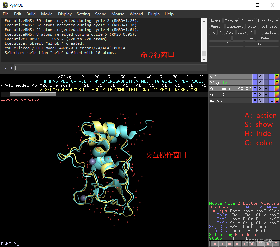
Task: Open the L label menu for the (sele) selection
Action: (x=272, y=95)
